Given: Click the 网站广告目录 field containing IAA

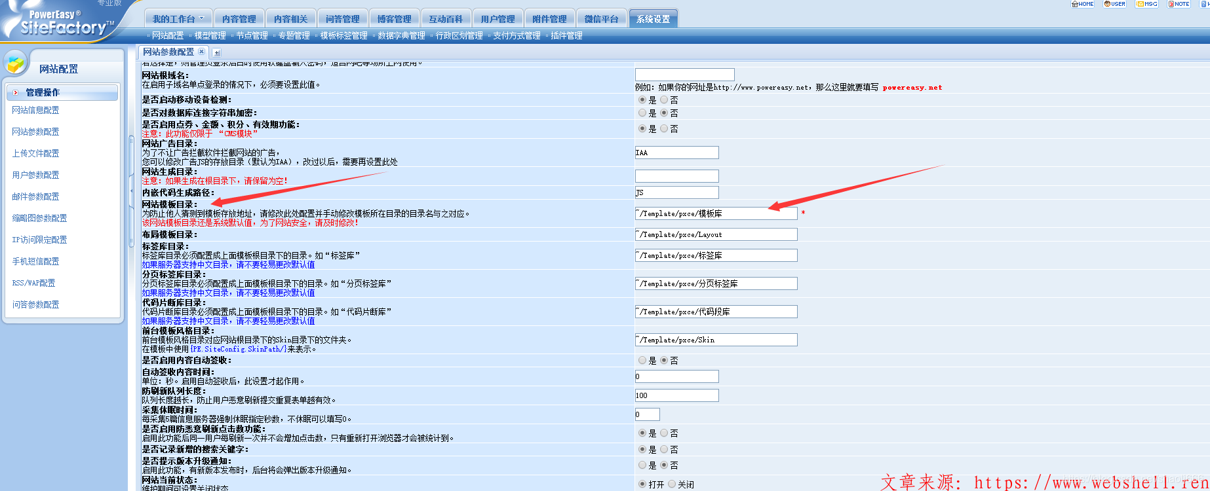Looking at the screenshot, I should click(x=677, y=153).
